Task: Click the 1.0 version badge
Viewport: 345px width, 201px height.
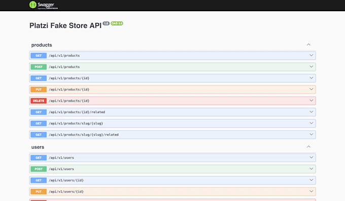Action: (106, 23)
